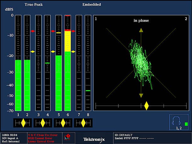This screenshot has width=192, height=144.
Task: Click the phase correlation meter for channels 3-4
Action: pyautogui.click(x=43, y=123)
